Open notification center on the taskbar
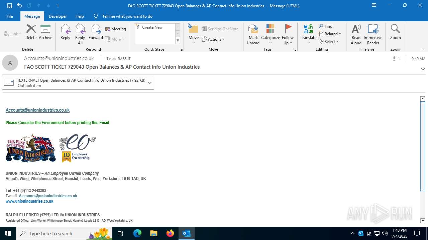428x240 pixels. pyautogui.click(x=417, y=233)
